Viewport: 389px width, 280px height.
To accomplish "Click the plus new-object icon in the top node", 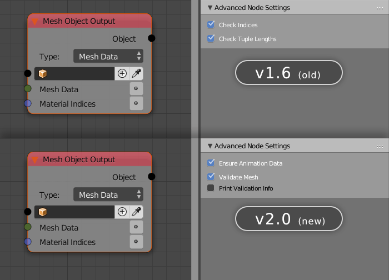I will pyautogui.click(x=122, y=73).
